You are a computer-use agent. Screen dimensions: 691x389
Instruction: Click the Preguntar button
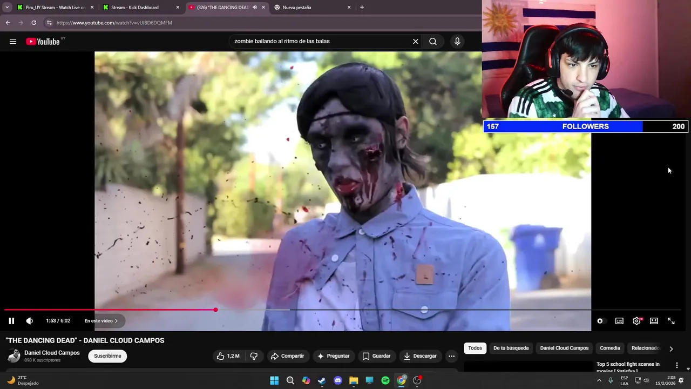[333, 356]
